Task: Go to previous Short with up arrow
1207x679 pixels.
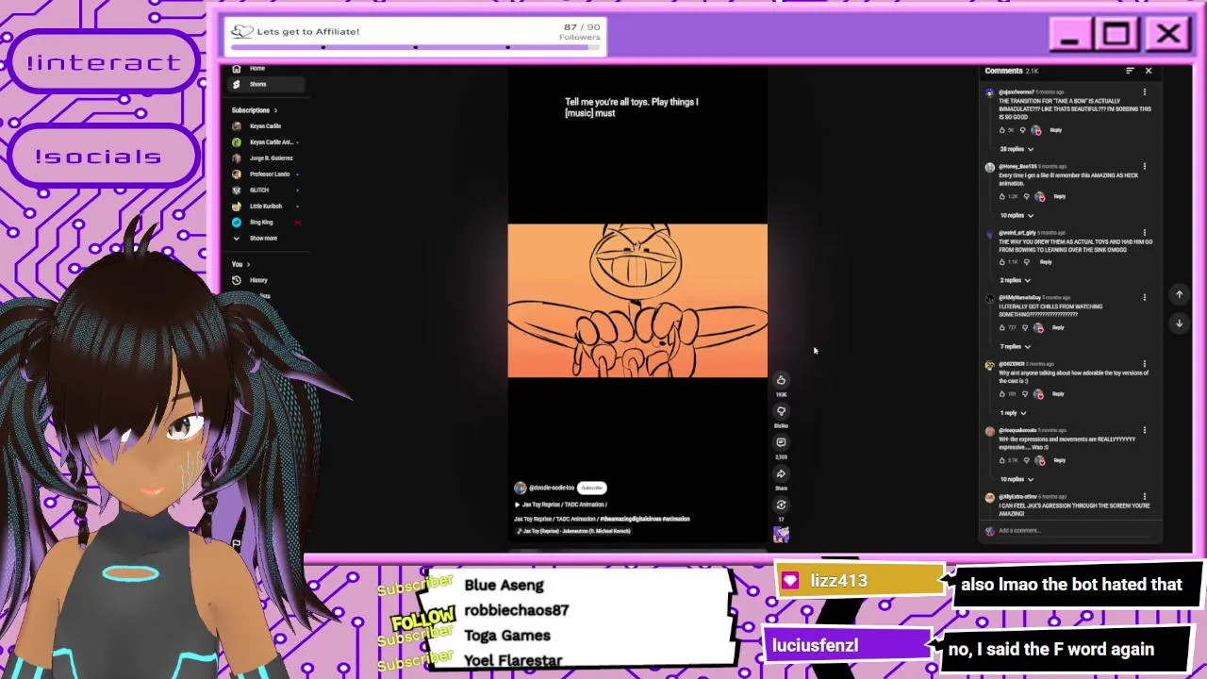Action: pyautogui.click(x=1179, y=295)
